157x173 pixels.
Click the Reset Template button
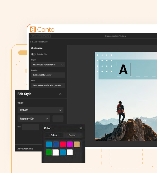pyautogui.click(x=41, y=36)
